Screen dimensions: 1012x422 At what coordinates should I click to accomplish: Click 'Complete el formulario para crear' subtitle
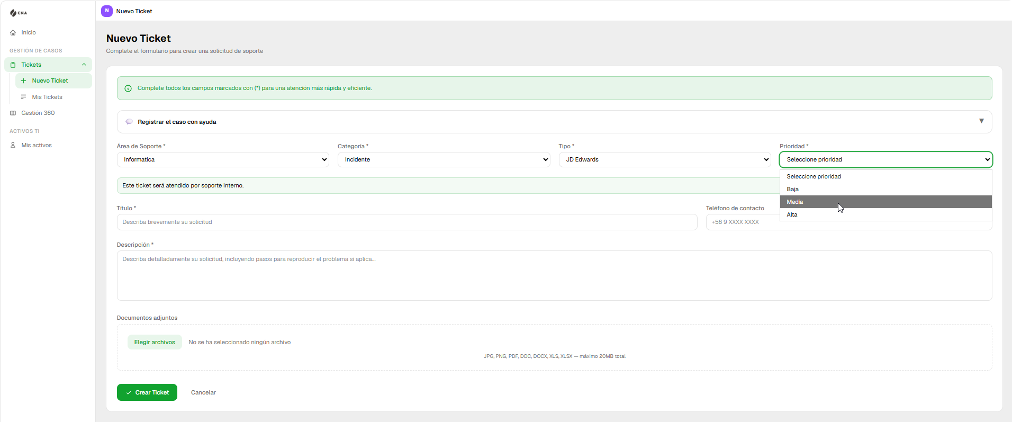pos(185,51)
